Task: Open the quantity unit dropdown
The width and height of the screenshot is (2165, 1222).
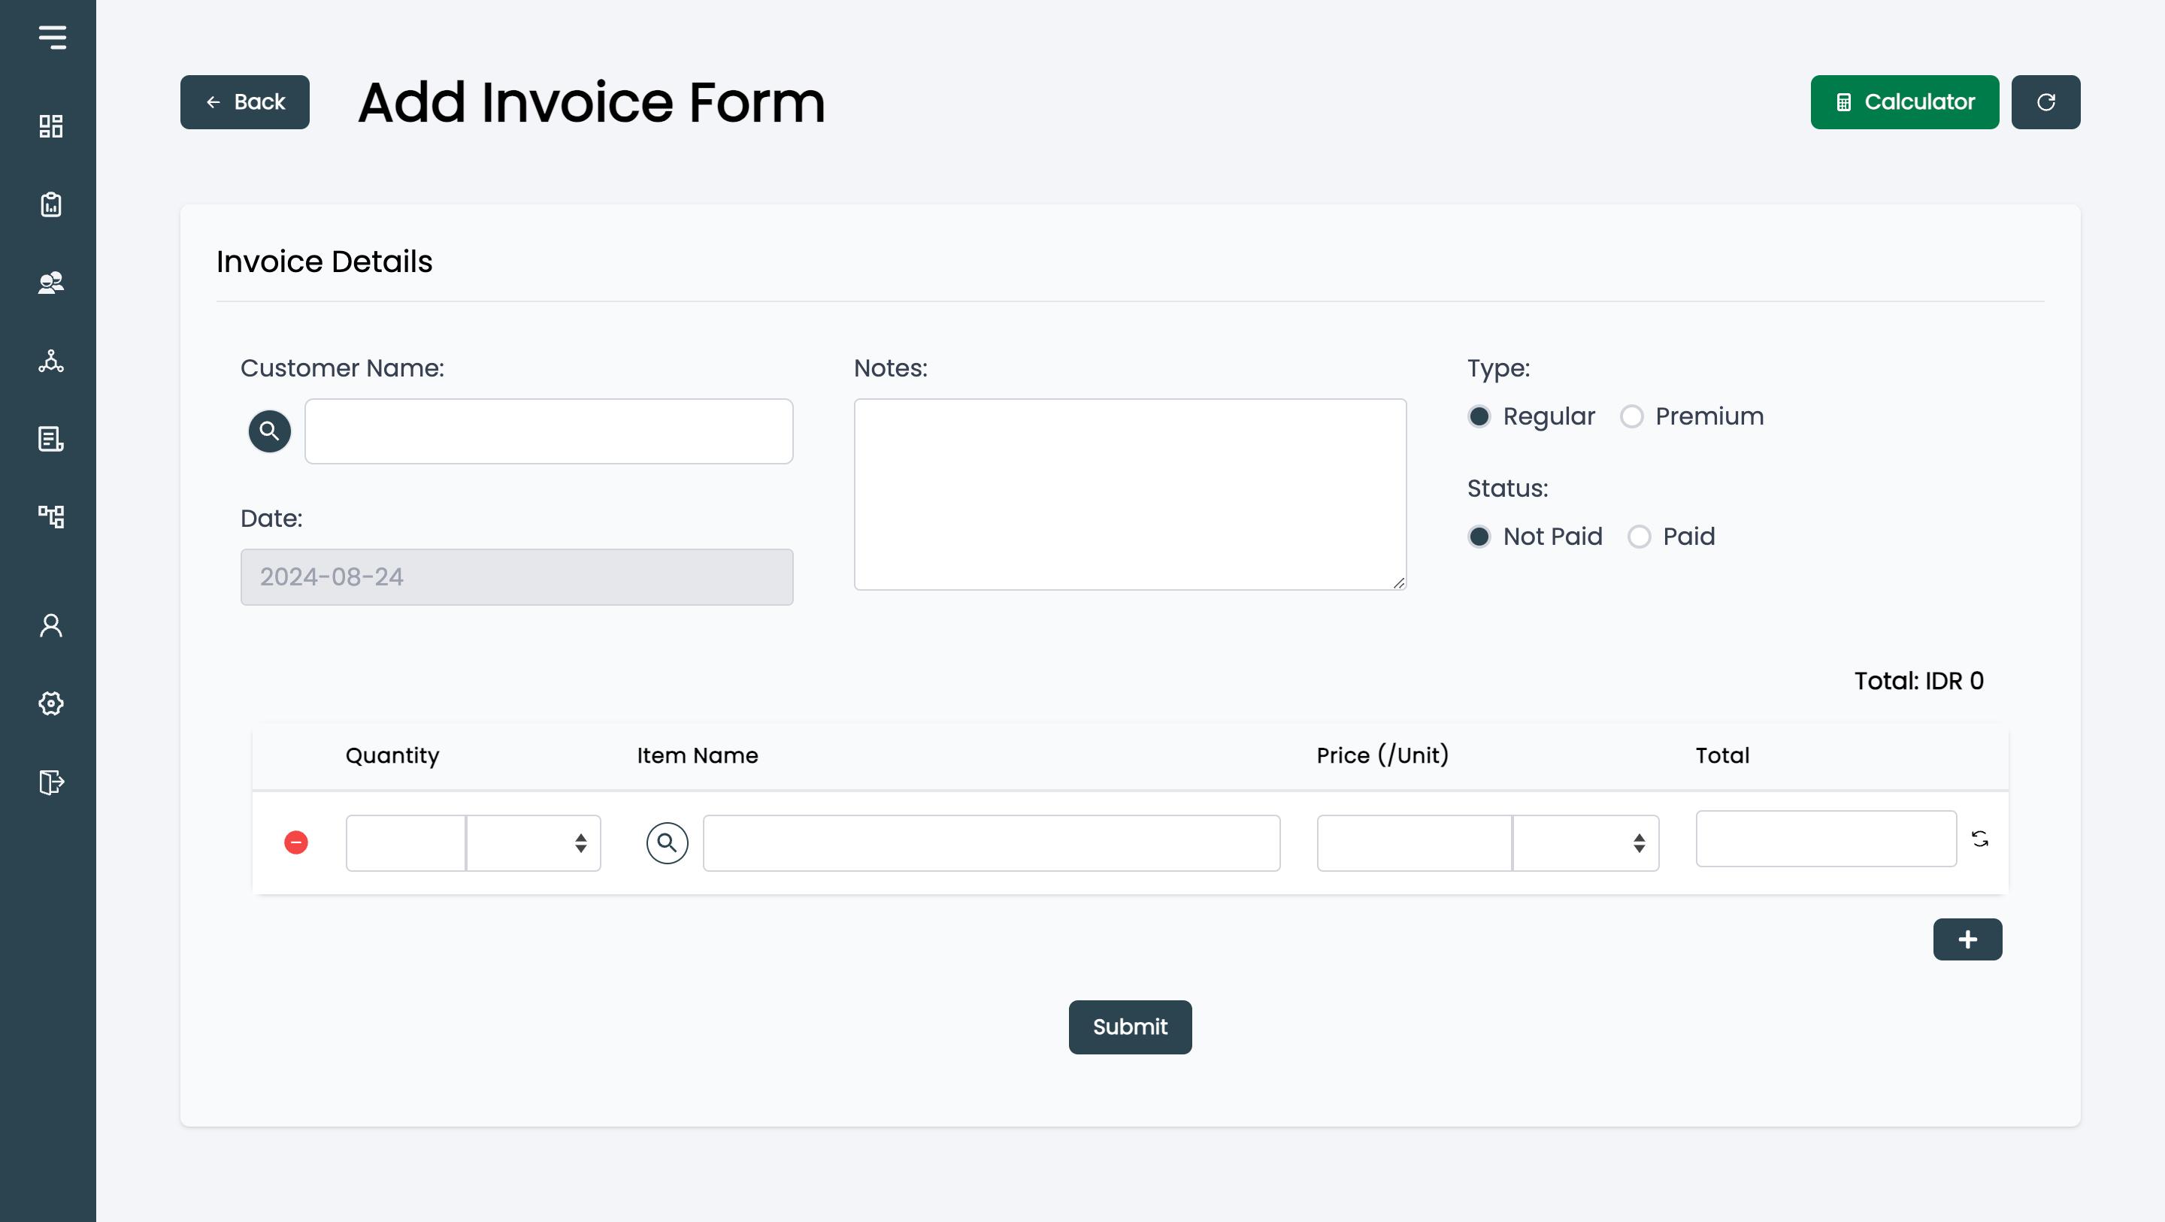Action: pos(534,843)
